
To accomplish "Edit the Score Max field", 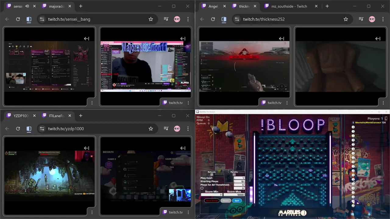I will [234, 195].
